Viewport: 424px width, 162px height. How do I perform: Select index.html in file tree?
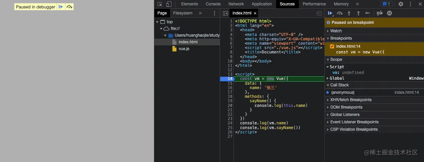pyautogui.click(x=187, y=42)
